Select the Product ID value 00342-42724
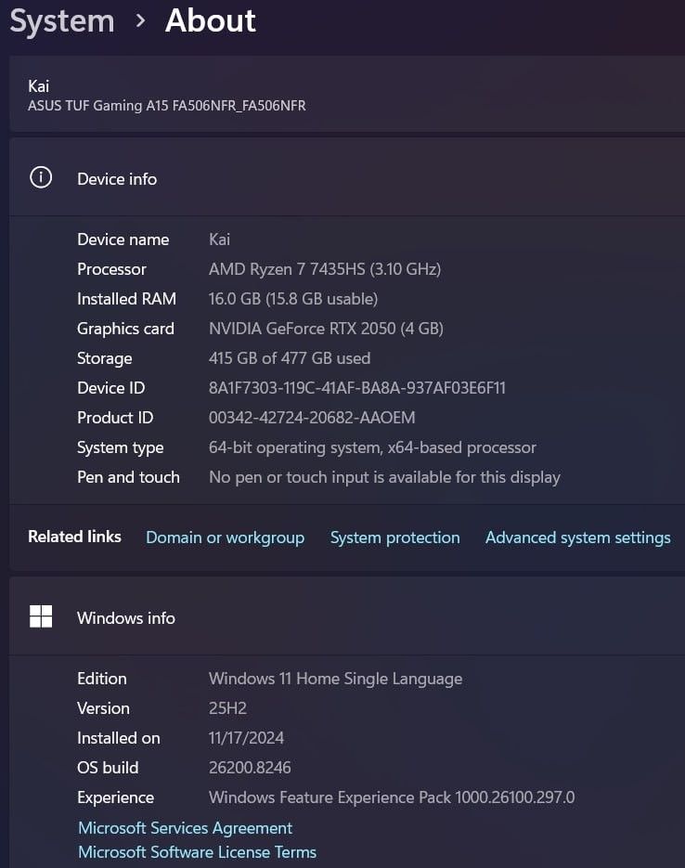Image resolution: width=685 pixels, height=868 pixels. coord(312,418)
